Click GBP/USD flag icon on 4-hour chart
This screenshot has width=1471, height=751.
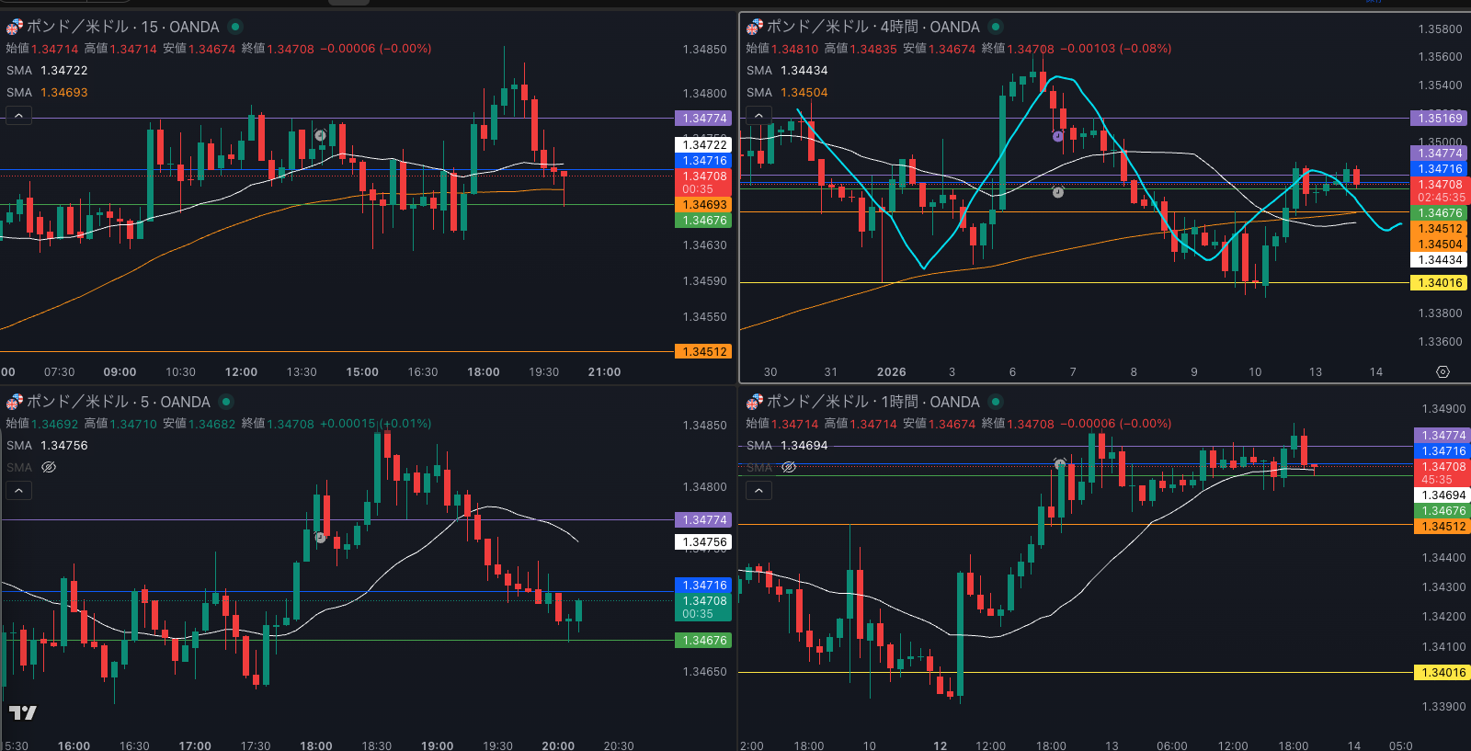[754, 27]
